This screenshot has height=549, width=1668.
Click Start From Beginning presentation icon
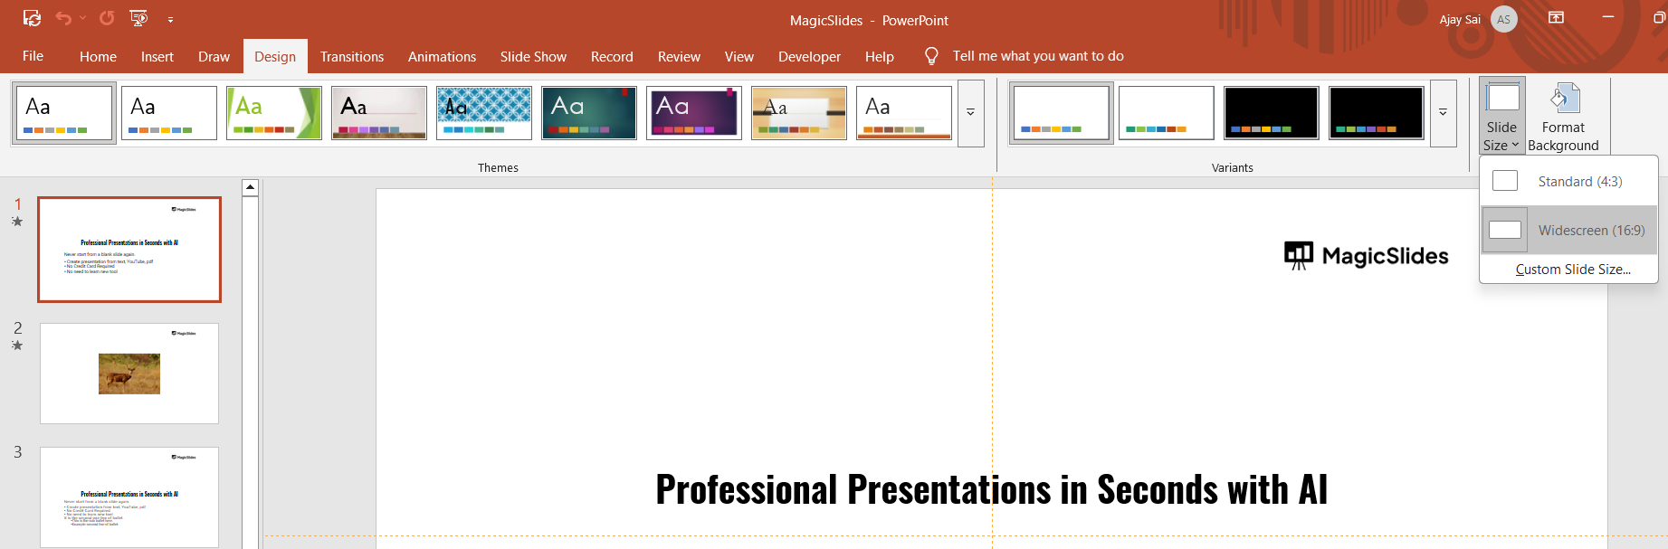pyautogui.click(x=138, y=18)
